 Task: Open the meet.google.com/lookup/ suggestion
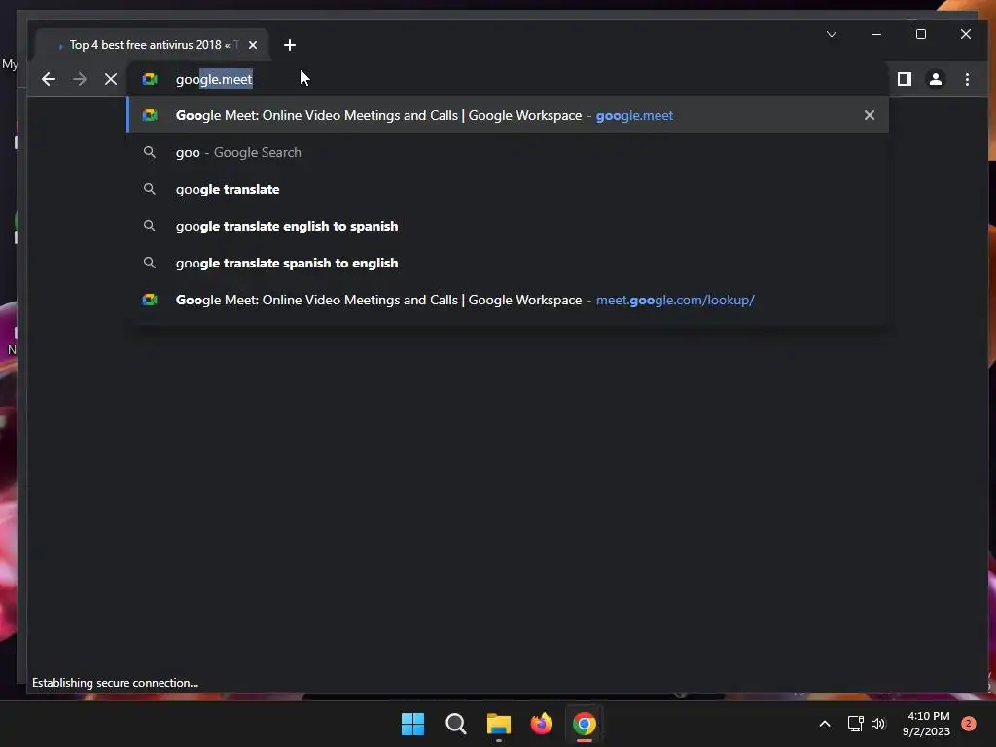507,300
